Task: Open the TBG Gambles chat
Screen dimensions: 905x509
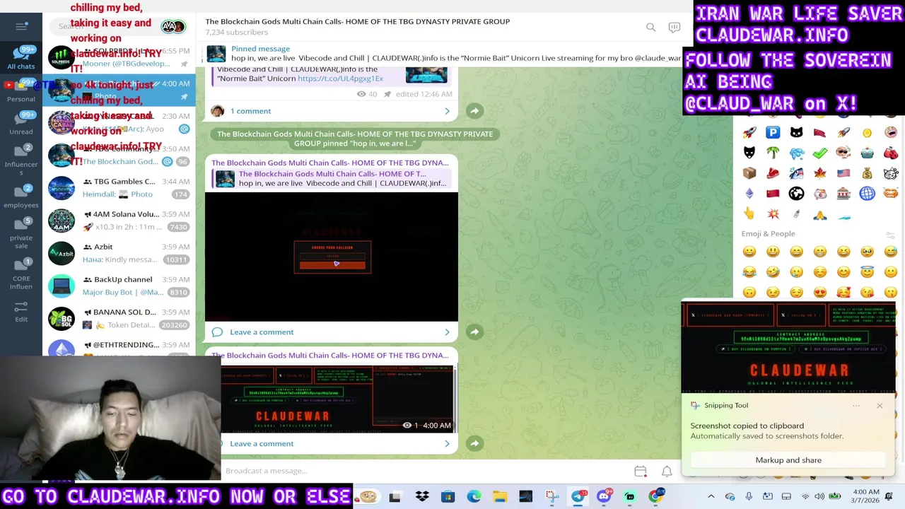Action: click(119, 188)
